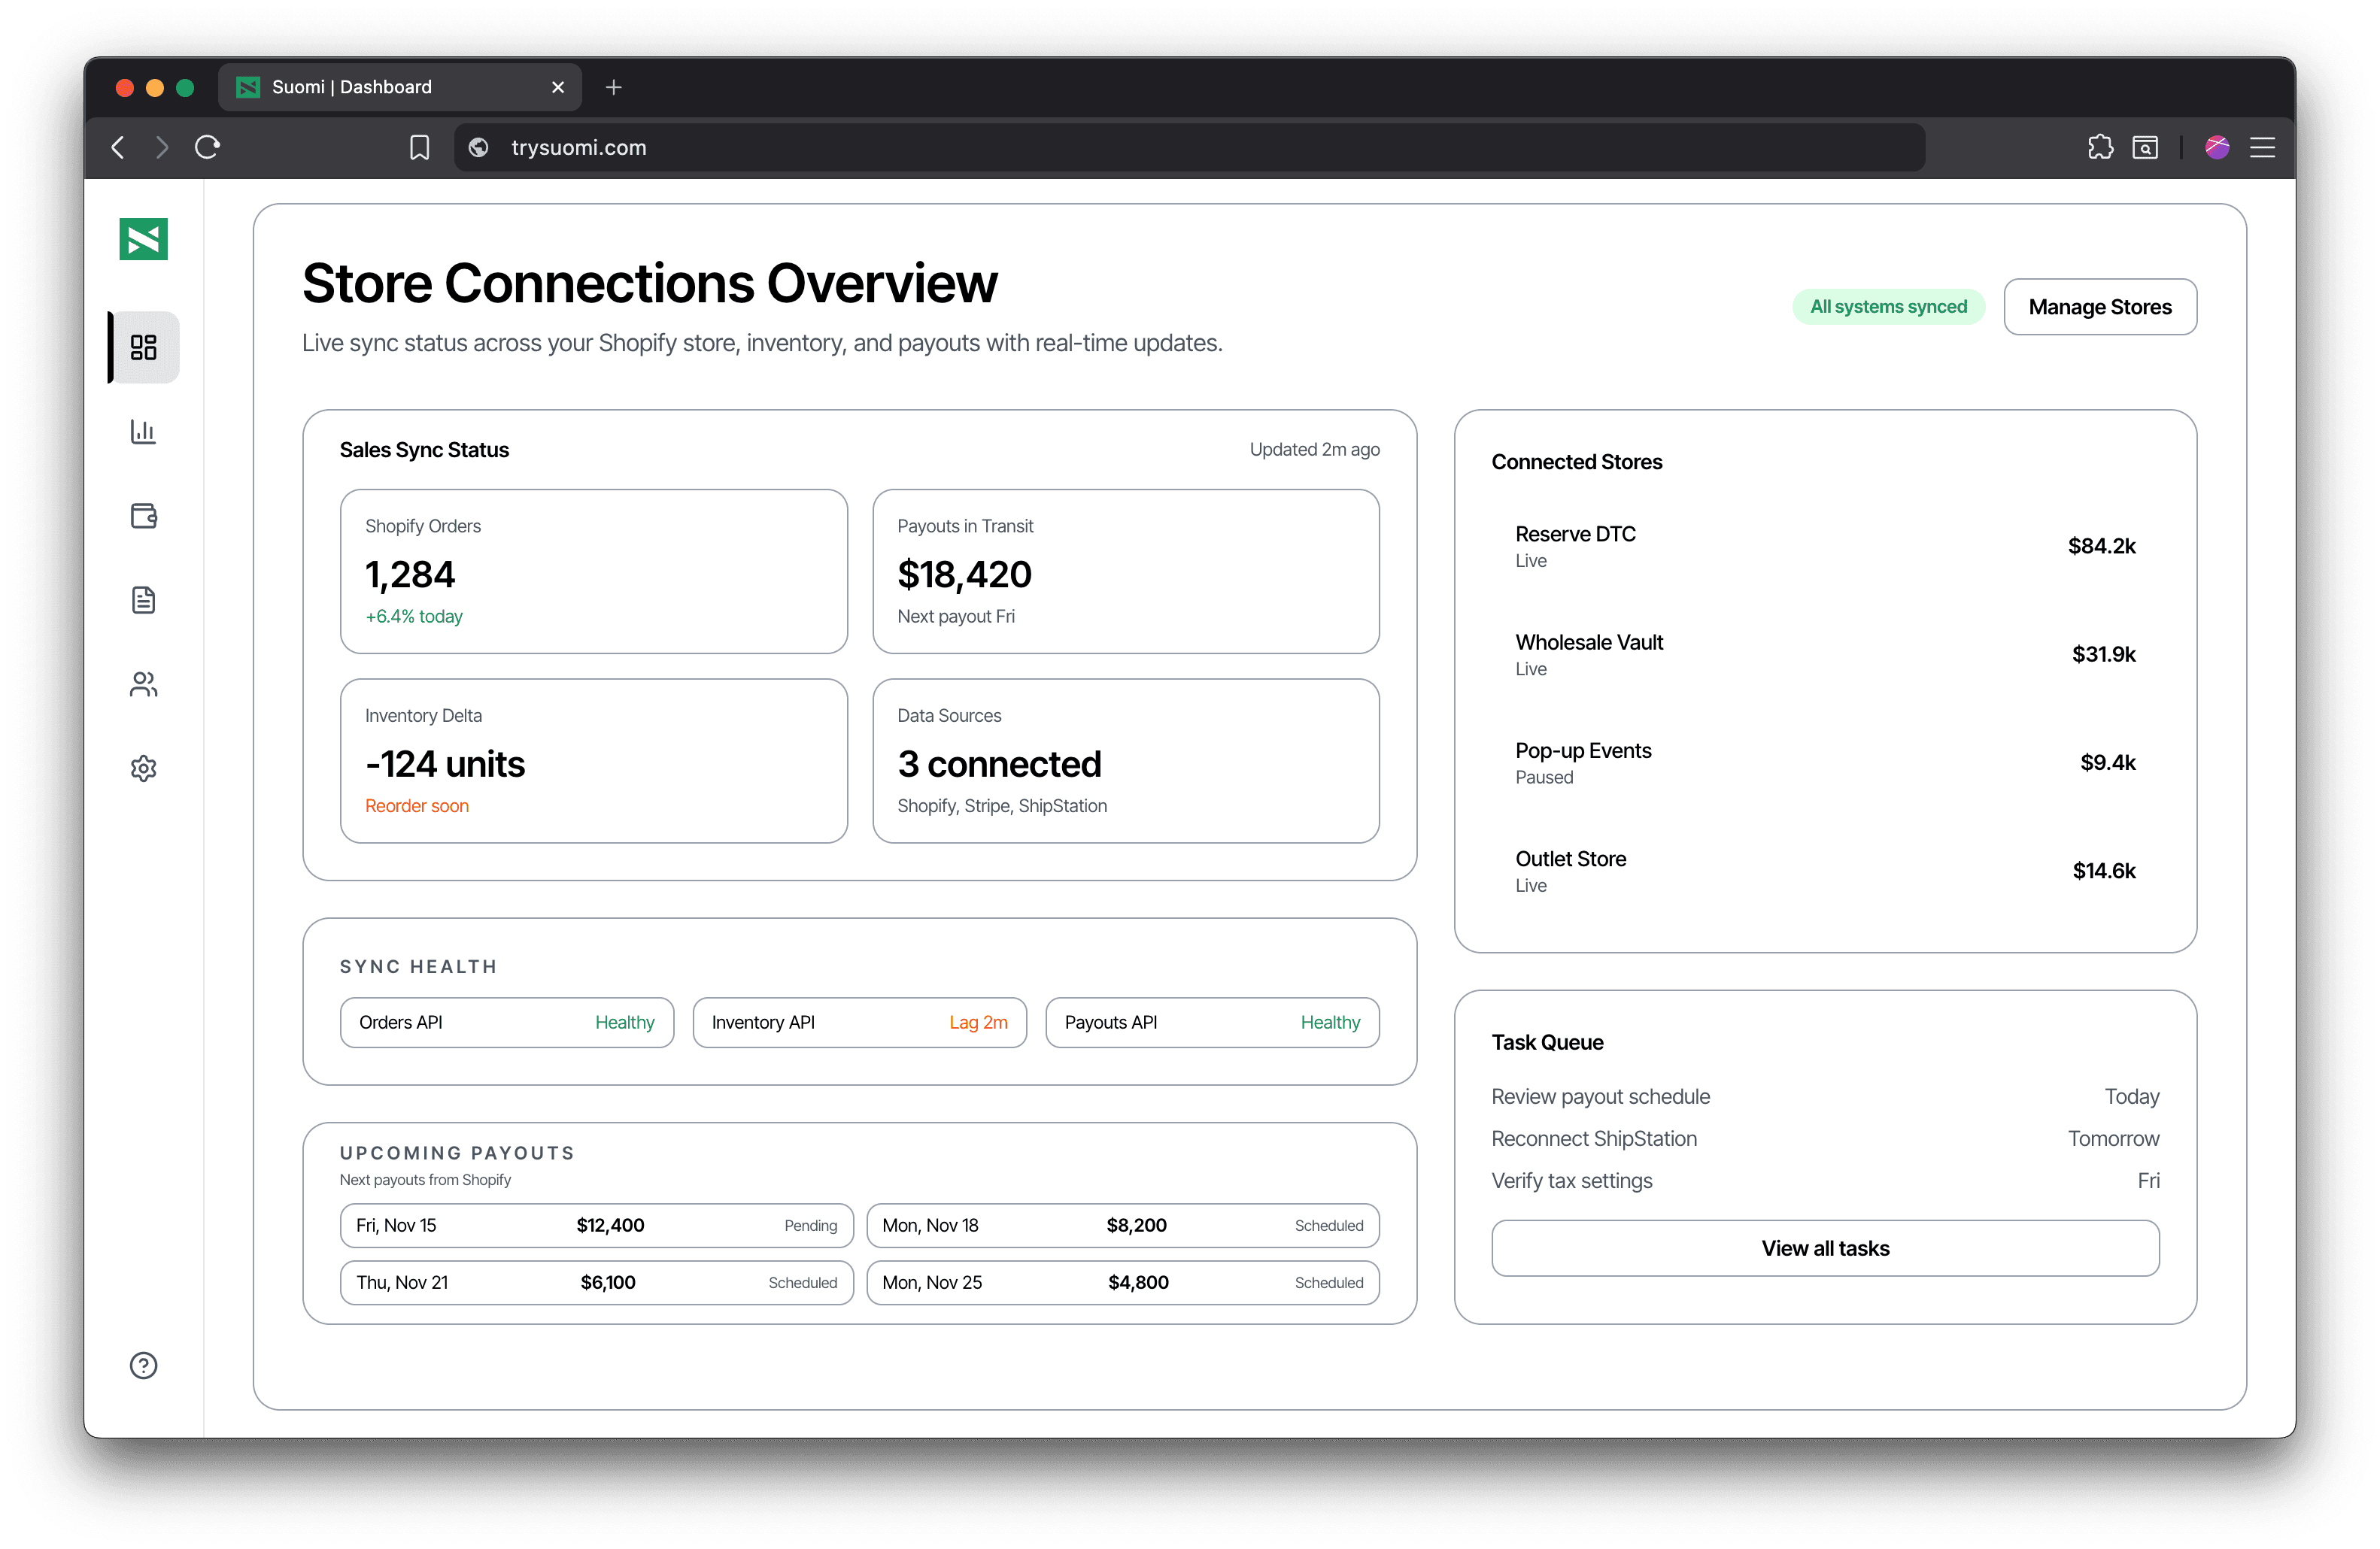Click the Manage Stores button
Screen dimensions: 2380x1549
pyautogui.click(x=2099, y=307)
